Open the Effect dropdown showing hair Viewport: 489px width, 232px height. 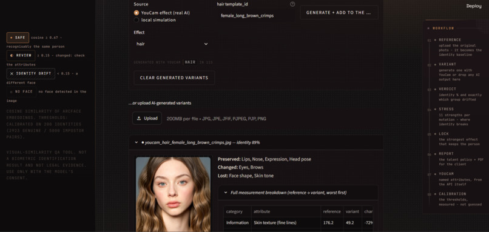point(172,44)
